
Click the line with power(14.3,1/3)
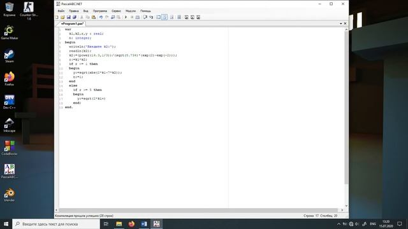tap(123, 55)
